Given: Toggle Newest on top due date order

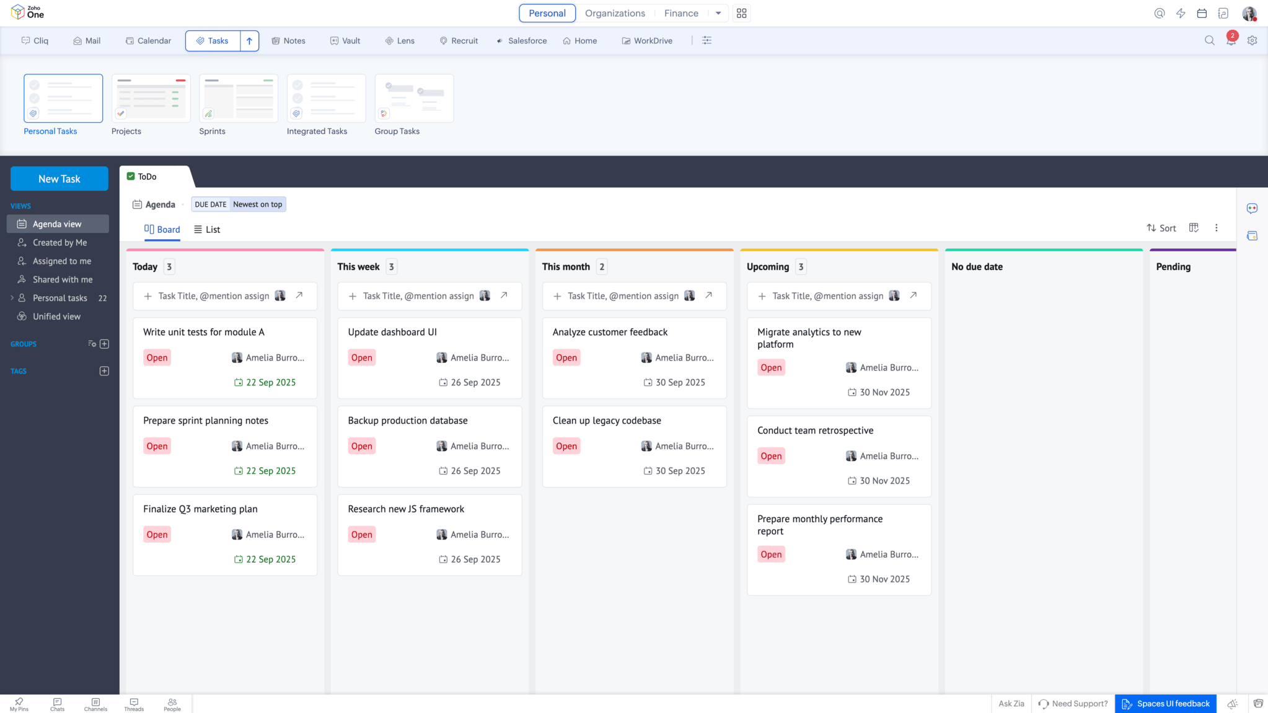Looking at the screenshot, I should click(257, 204).
